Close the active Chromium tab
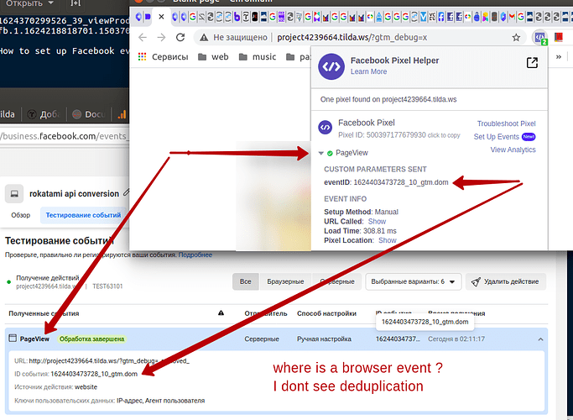The image size is (573, 420). 161,17
